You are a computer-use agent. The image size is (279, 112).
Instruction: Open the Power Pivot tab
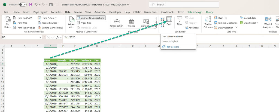pyautogui.click(x=151, y=12)
